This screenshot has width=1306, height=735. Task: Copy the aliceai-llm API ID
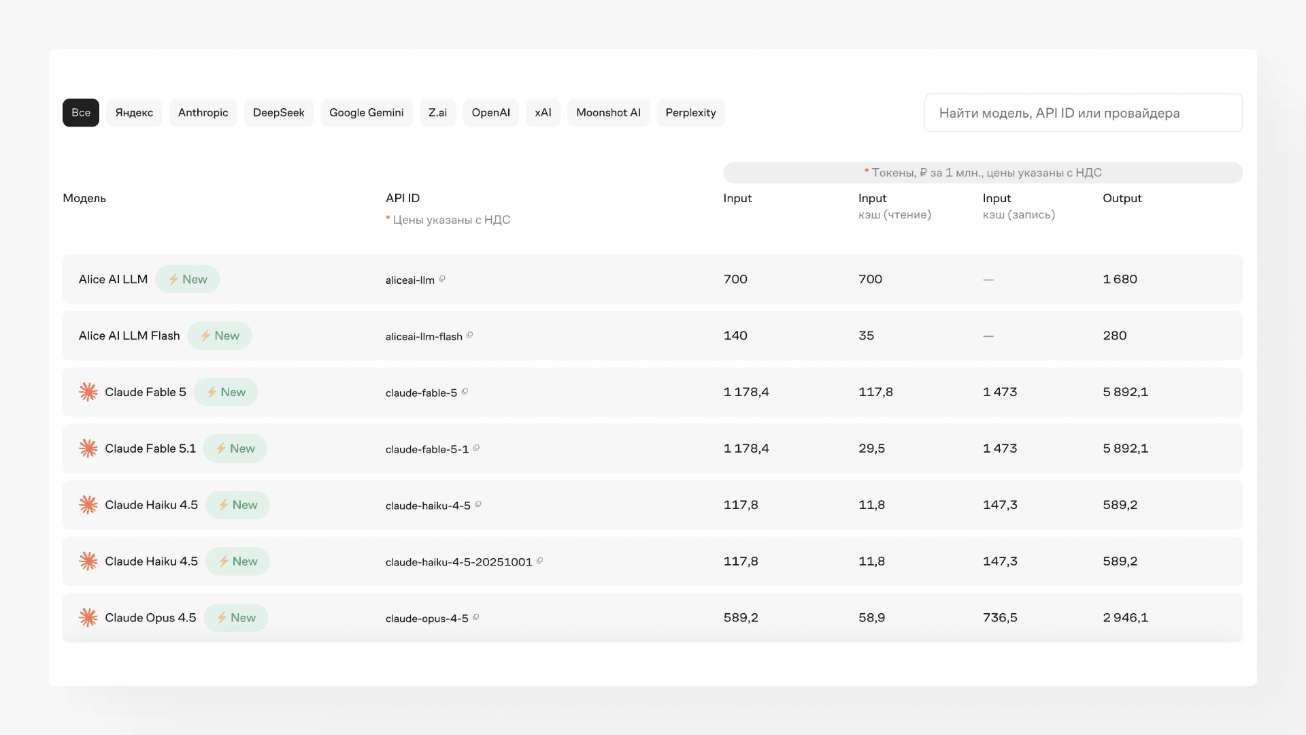coord(442,279)
